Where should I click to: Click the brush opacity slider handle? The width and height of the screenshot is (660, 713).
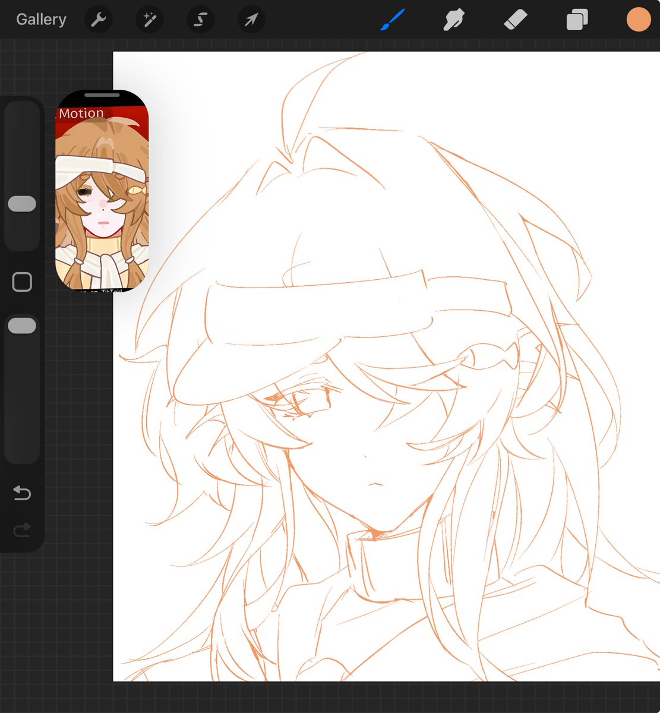[22, 326]
